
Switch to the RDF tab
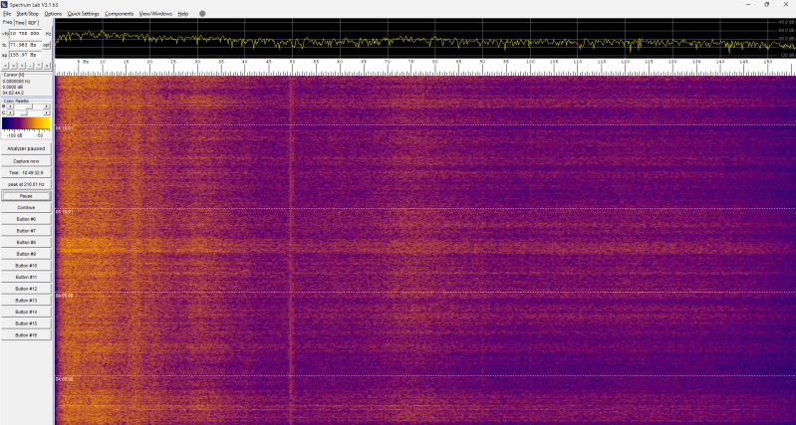(x=33, y=23)
